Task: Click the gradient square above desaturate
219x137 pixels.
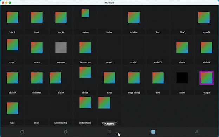Action: pyautogui.click(x=85, y=47)
